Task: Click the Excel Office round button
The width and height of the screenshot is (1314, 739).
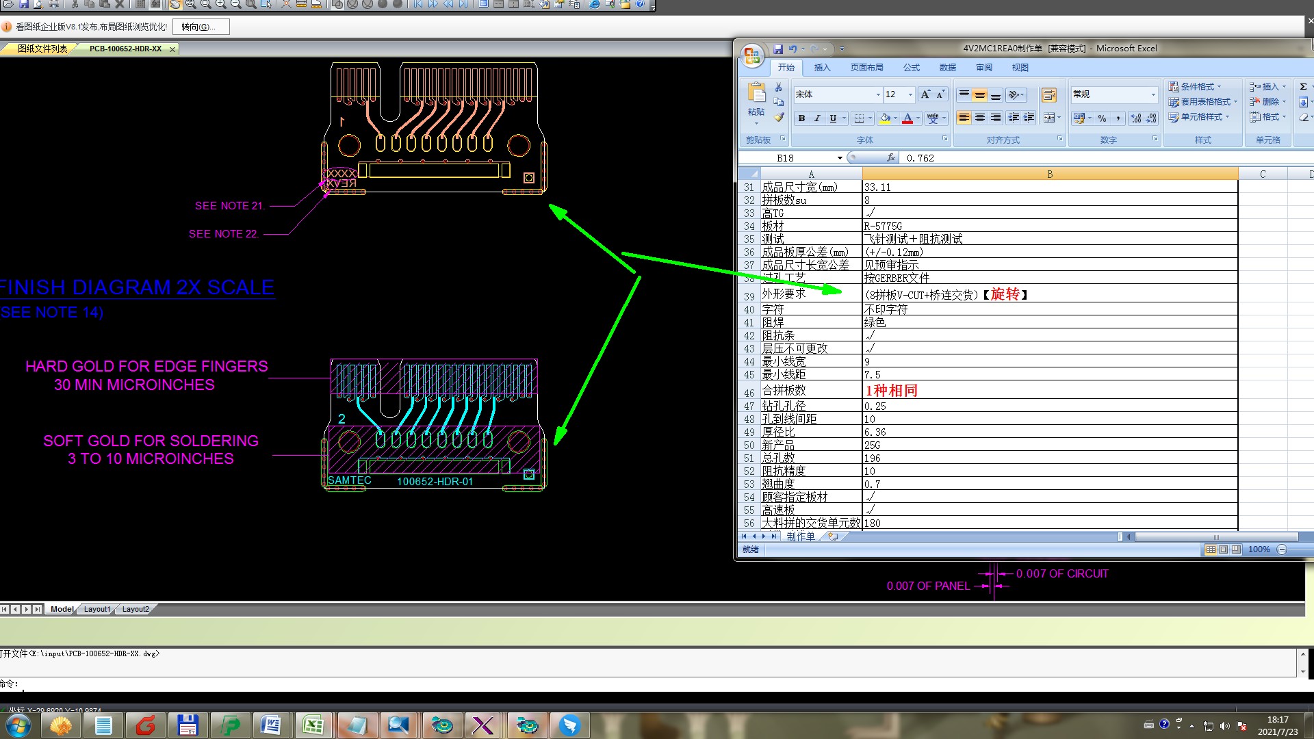Action: [752, 56]
